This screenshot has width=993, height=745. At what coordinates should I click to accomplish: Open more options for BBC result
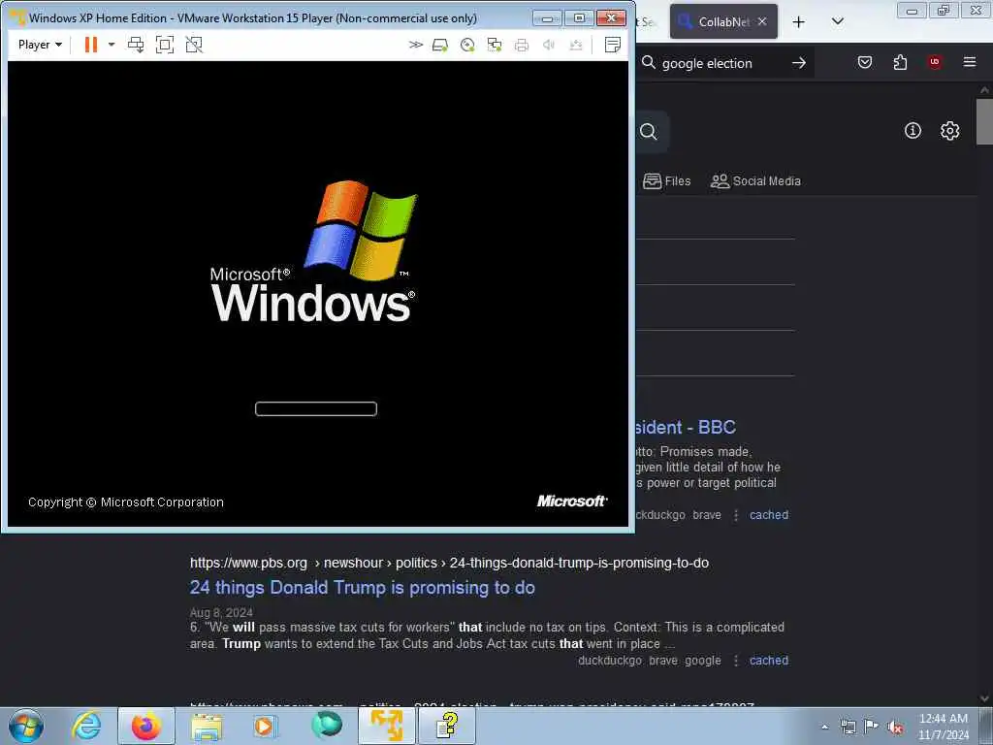736,515
